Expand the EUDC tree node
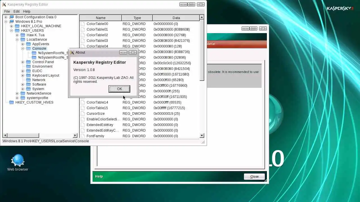Screen dimensions: 360x202 tap(22, 71)
